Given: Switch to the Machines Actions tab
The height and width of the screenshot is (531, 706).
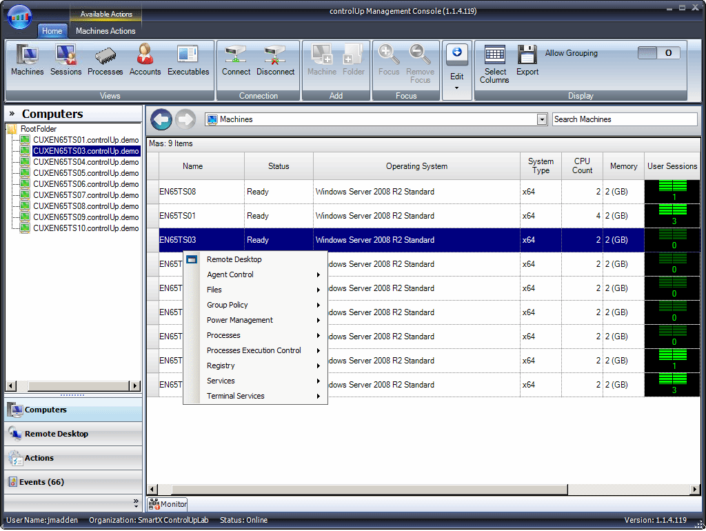Looking at the screenshot, I should pos(105,31).
